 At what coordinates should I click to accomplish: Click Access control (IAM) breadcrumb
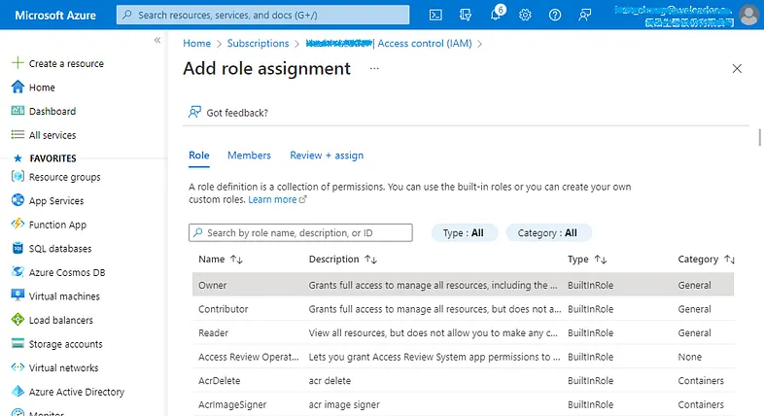[425, 44]
